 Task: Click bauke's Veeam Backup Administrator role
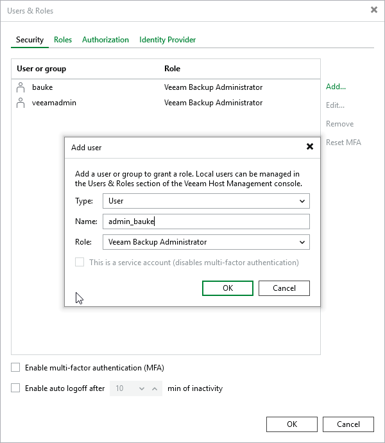[213, 87]
